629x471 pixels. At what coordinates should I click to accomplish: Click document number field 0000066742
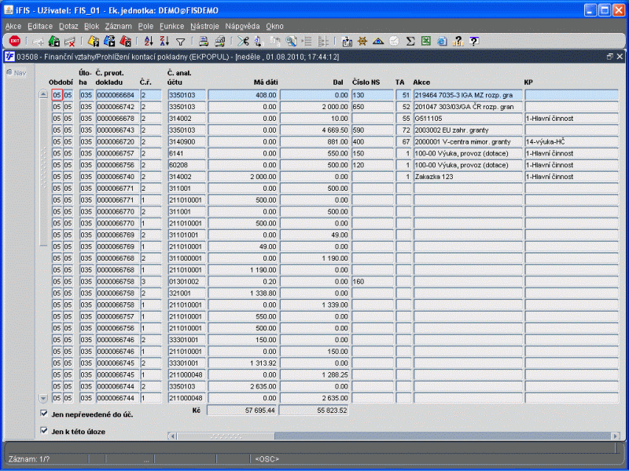[116, 106]
